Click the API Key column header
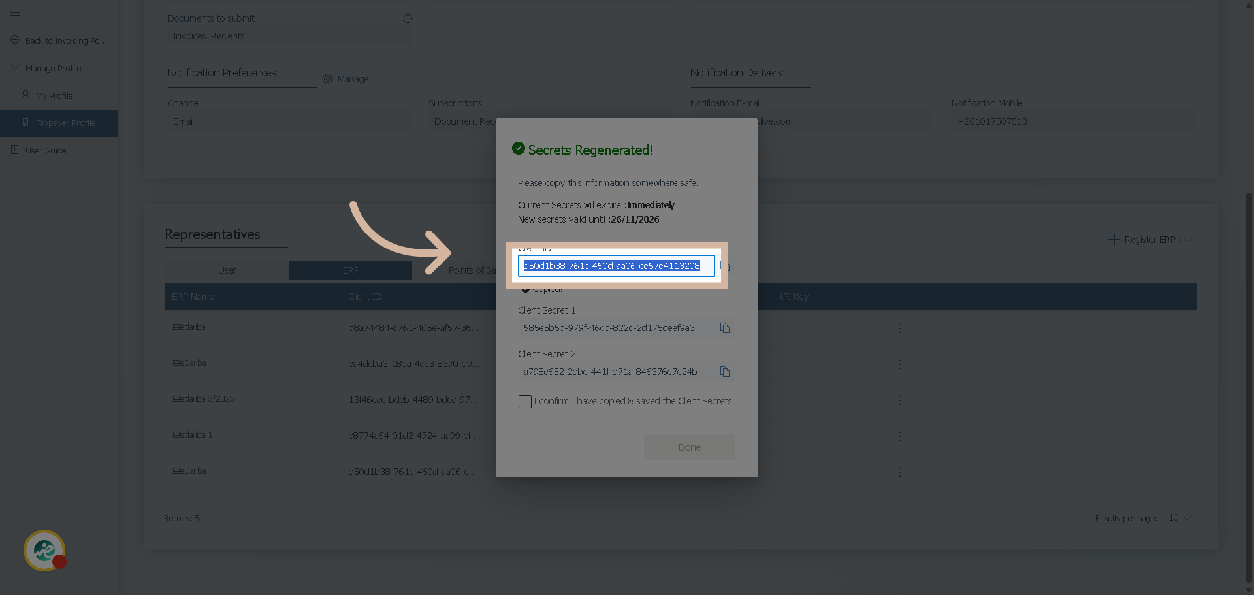The image size is (1254, 595). click(793, 297)
